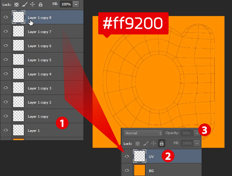This screenshot has height=176, width=232.
Task: Click Opacity 50% field
Action: pyautogui.click(x=187, y=133)
